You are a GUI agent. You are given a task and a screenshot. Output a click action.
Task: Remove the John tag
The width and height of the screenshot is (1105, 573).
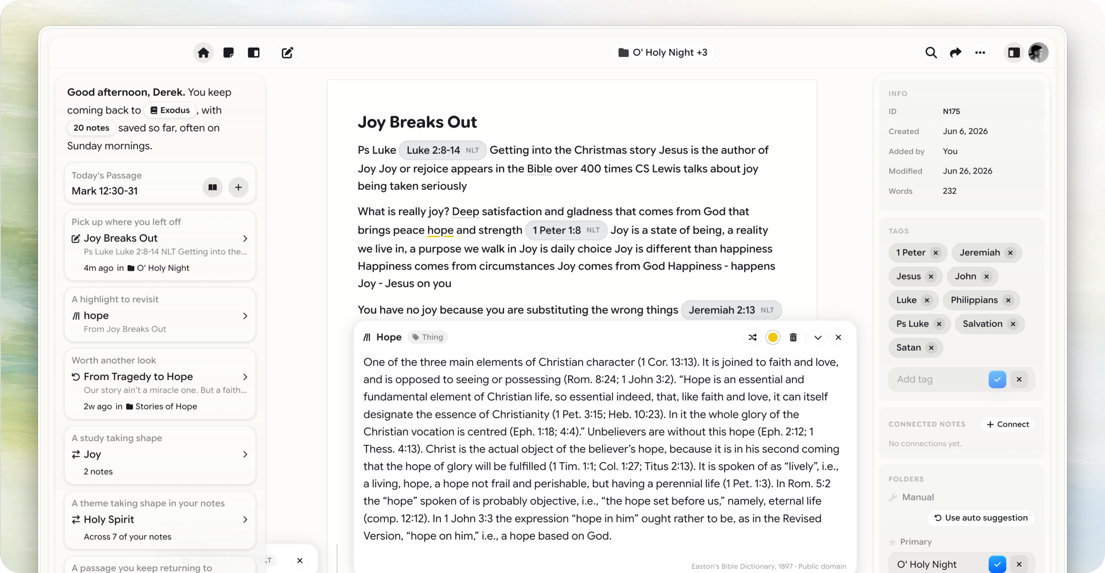987,276
